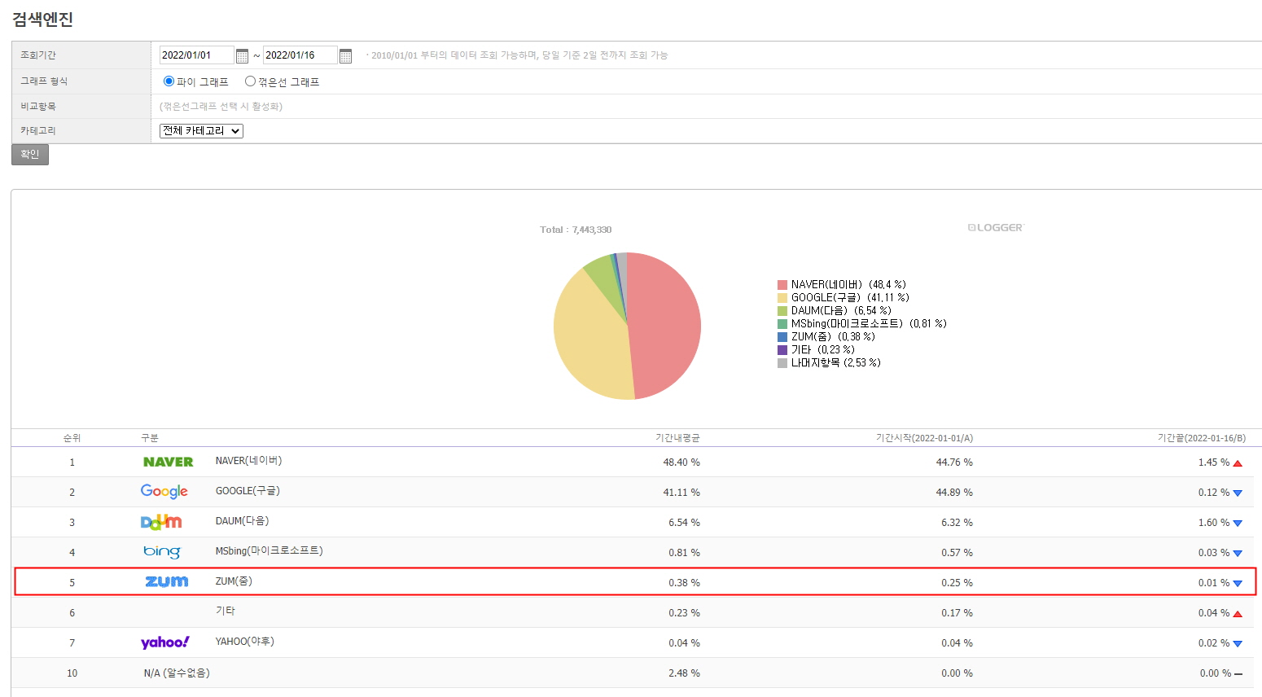Click the GOOGLE(구글) name in table
Image resolution: width=1262 pixels, height=697 pixels.
(248, 491)
